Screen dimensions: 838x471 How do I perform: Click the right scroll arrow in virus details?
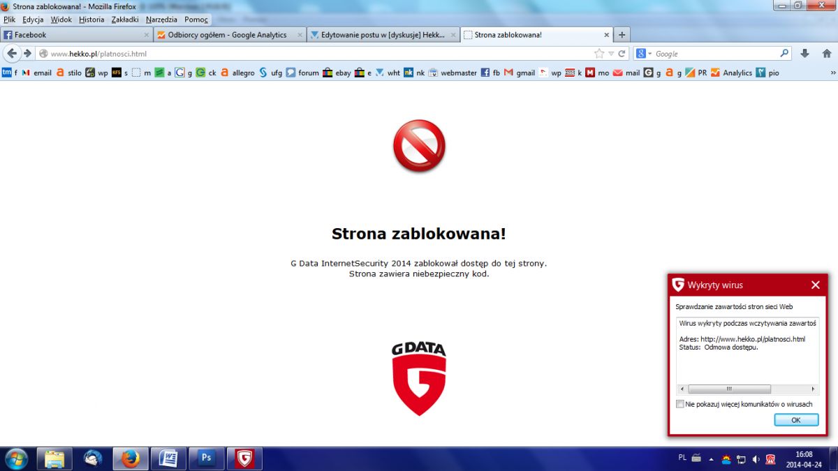(814, 389)
